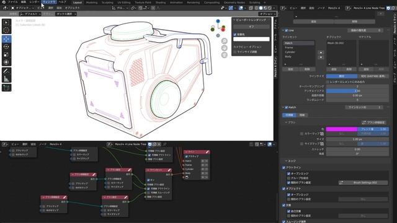Viewport: 397px width, 223px height.
Task: Click the edit pencil icon on ラインセット node
Action: click(x=169, y=170)
